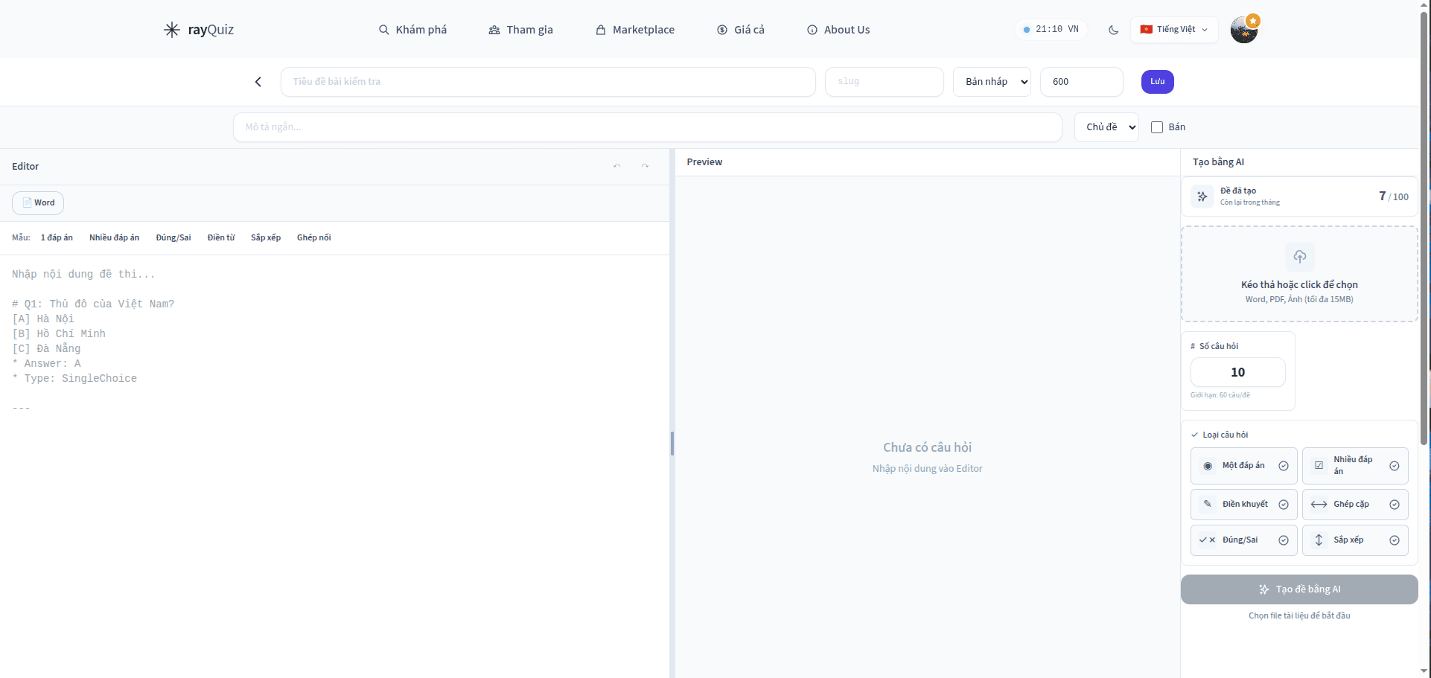Click the rayQuiz star logo
This screenshot has width=1431, height=678.
click(x=172, y=30)
